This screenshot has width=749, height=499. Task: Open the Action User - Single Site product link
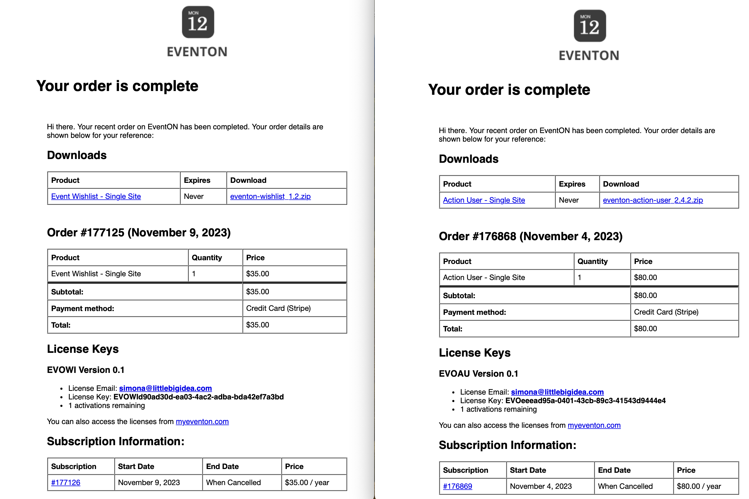point(484,200)
